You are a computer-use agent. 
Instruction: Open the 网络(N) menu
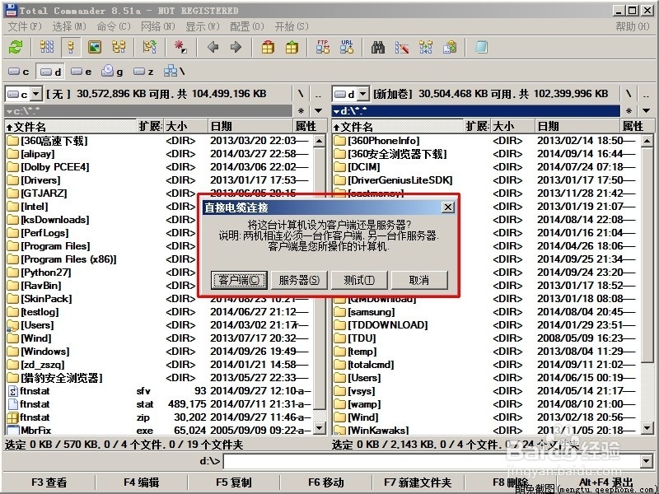[x=157, y=26]
